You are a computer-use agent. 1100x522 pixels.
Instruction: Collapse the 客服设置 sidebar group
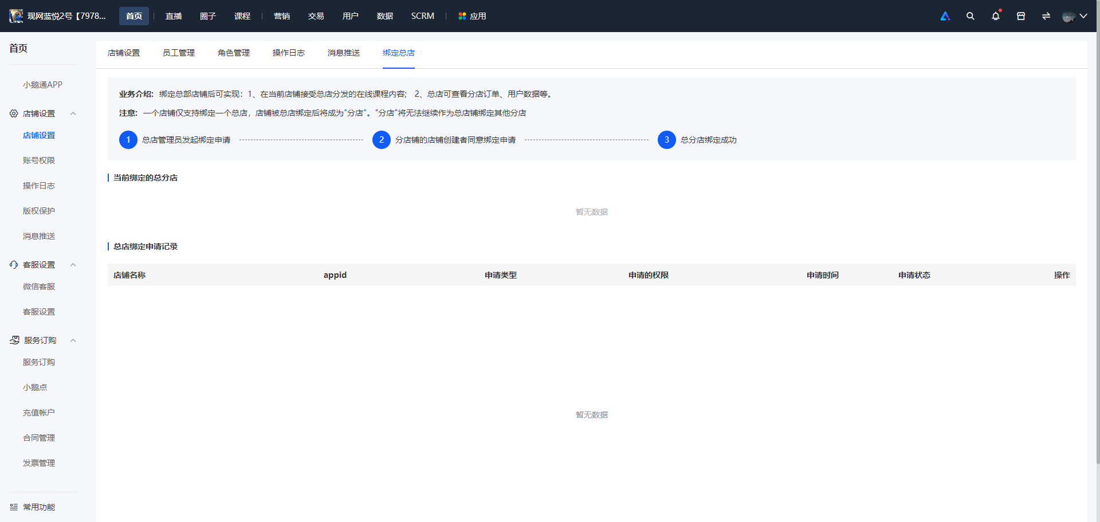point(73,265)
